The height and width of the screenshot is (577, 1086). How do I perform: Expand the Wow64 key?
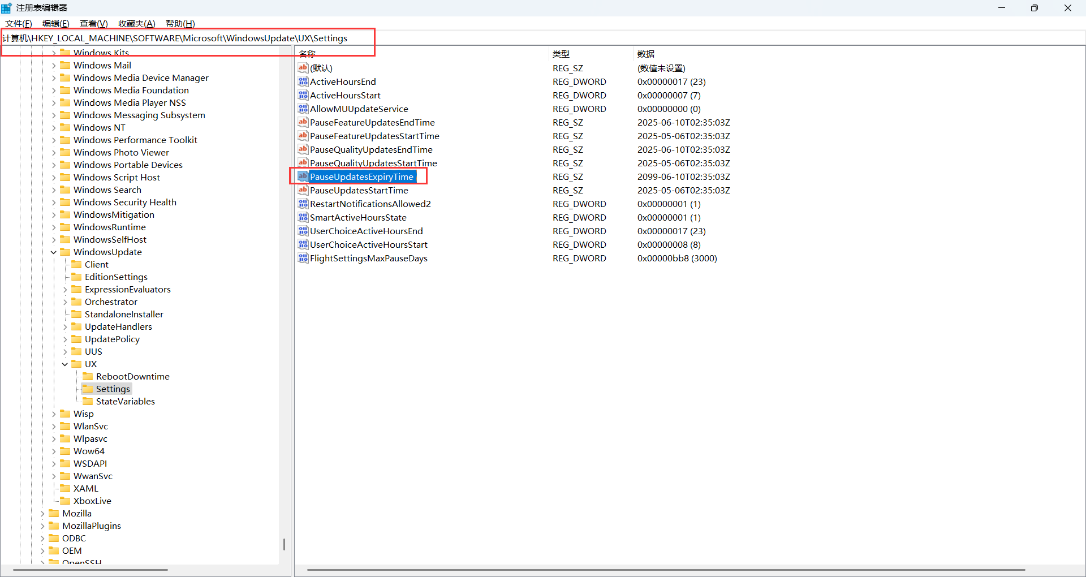pos(54,451)
